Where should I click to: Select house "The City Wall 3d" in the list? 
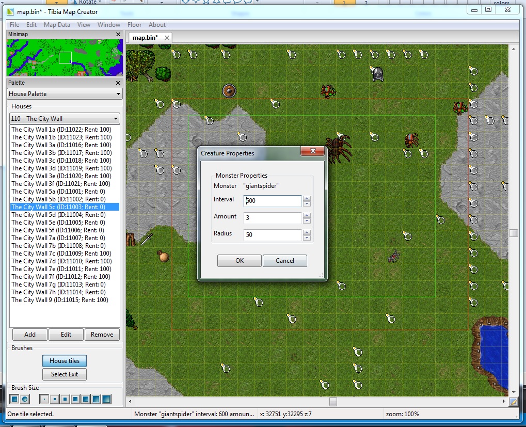pyautogui.click(x=65, y=168)
